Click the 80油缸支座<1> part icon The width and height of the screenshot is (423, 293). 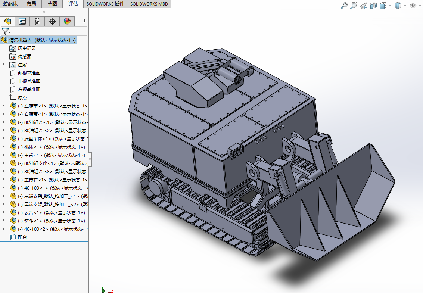coord(13,163)
